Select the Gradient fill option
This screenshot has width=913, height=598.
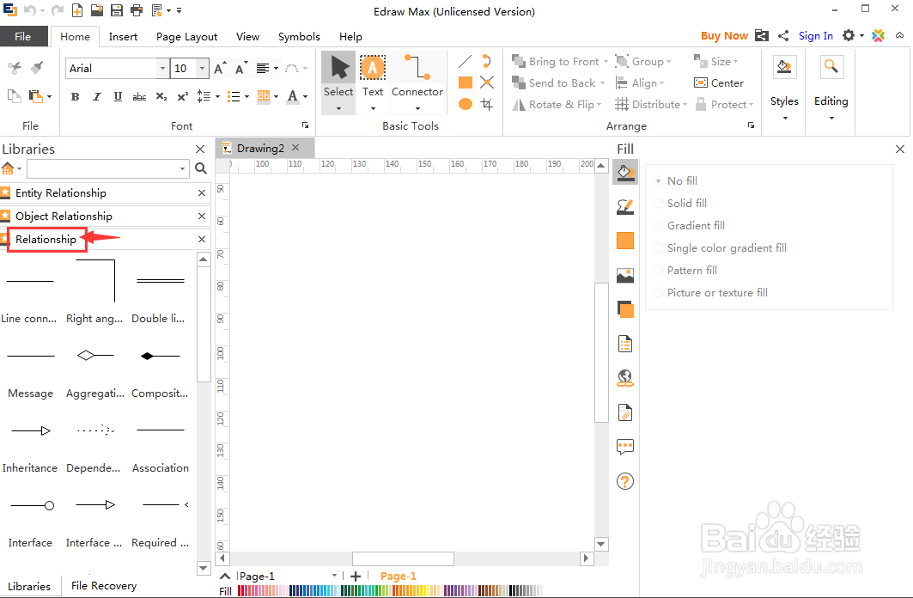pos(690,226)
